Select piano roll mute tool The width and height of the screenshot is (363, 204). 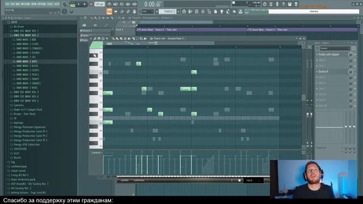coord(129,39)
